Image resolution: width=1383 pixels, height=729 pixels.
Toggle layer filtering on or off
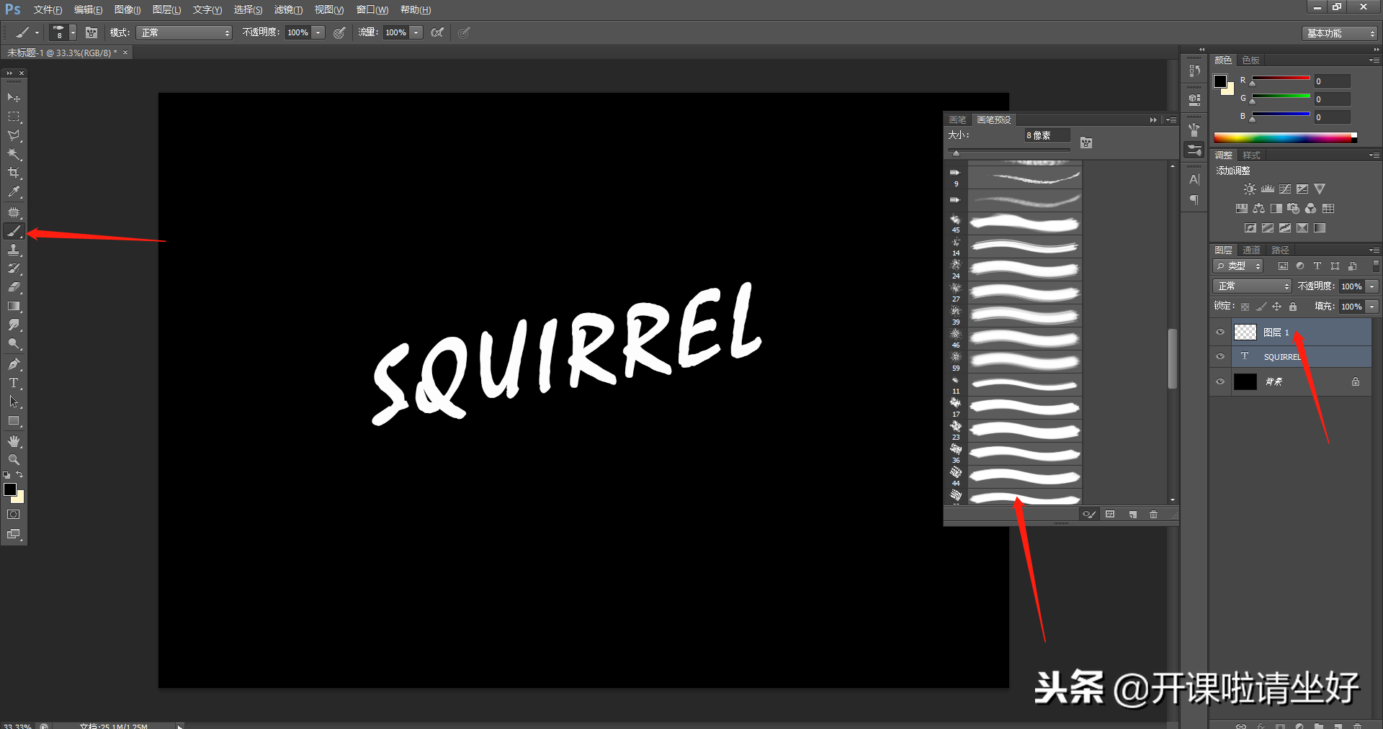(x=1376, y=266)
